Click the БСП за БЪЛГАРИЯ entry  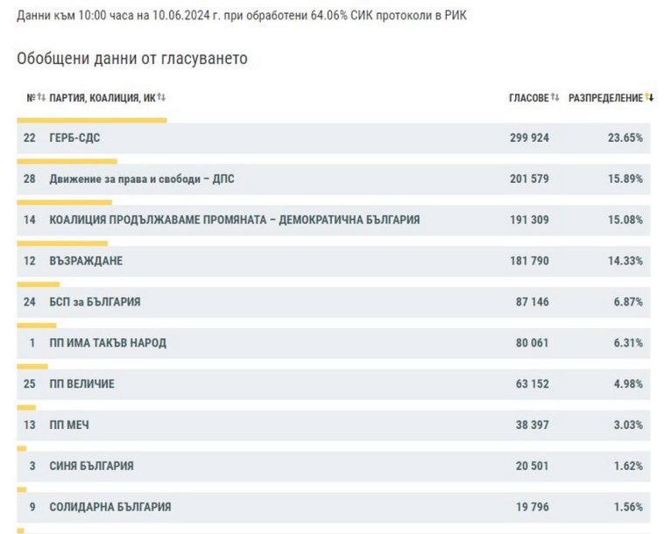click(95, 302)
